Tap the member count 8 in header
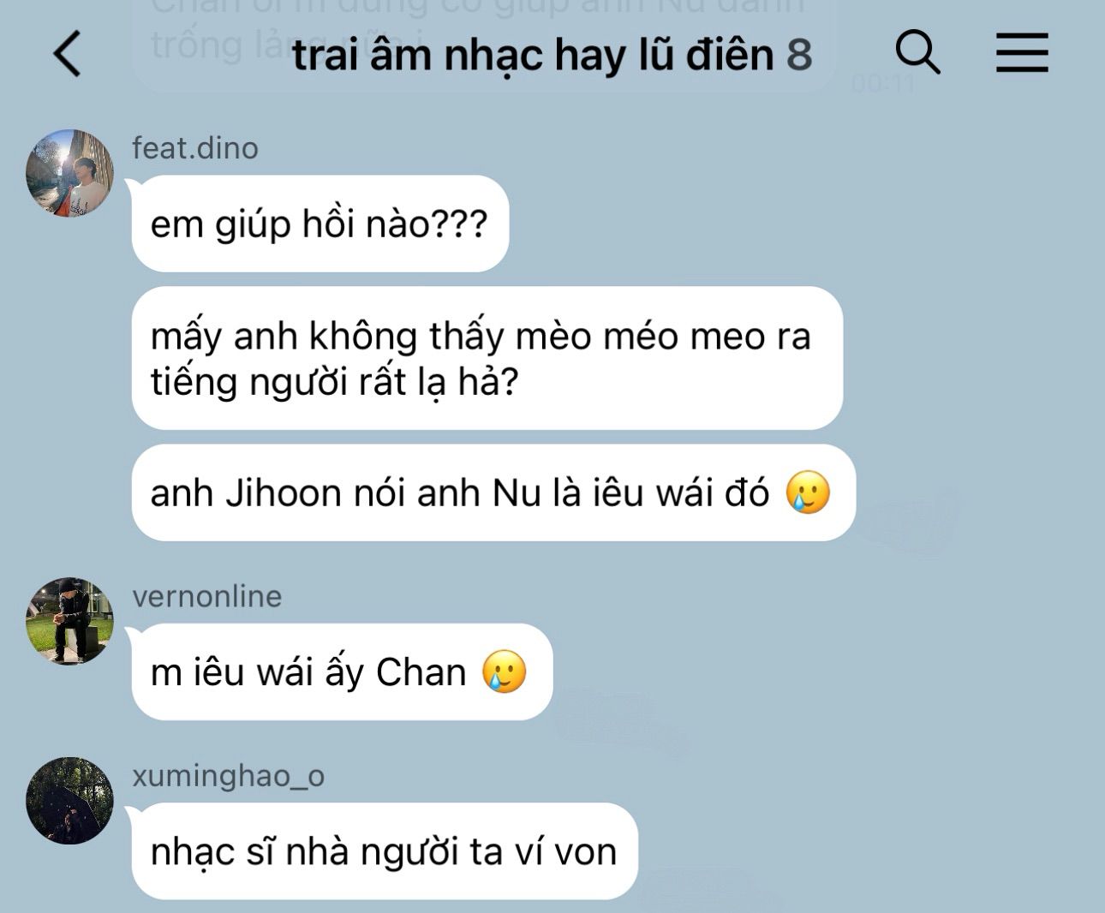This screenshot has height=913, width=1105. (x=799, y=55)
